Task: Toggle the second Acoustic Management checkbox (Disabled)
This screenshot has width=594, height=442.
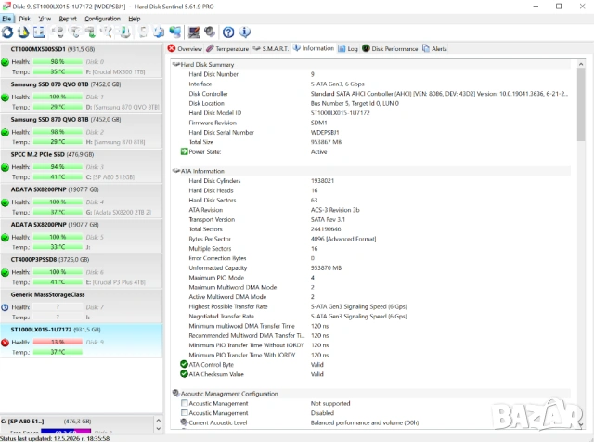Action: (185, 413)
